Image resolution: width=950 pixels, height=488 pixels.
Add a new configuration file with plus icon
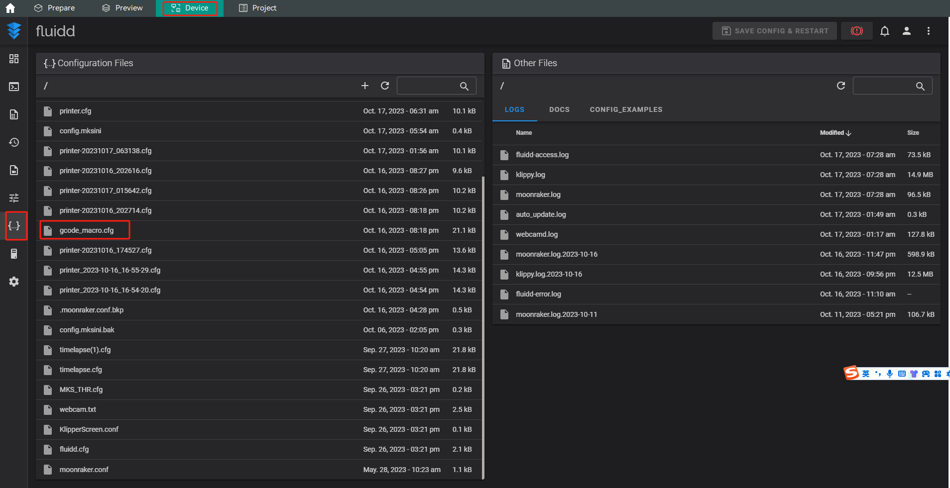point(365,86)
